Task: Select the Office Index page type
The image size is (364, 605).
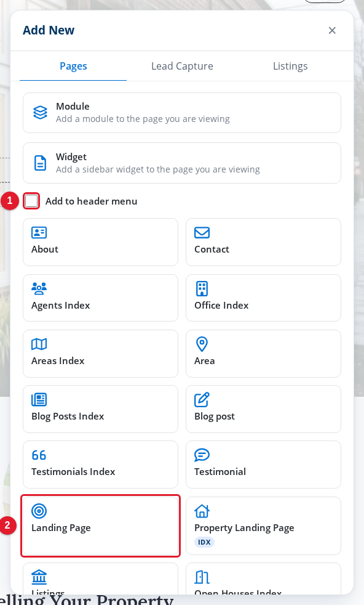Action: coord(263,298)
